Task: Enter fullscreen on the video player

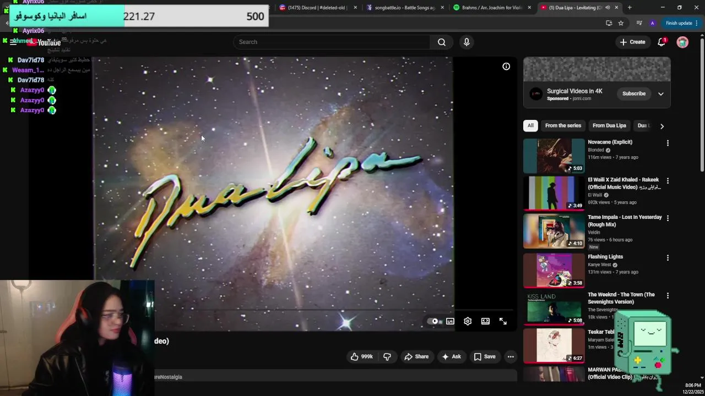Action: pos(503,321)
